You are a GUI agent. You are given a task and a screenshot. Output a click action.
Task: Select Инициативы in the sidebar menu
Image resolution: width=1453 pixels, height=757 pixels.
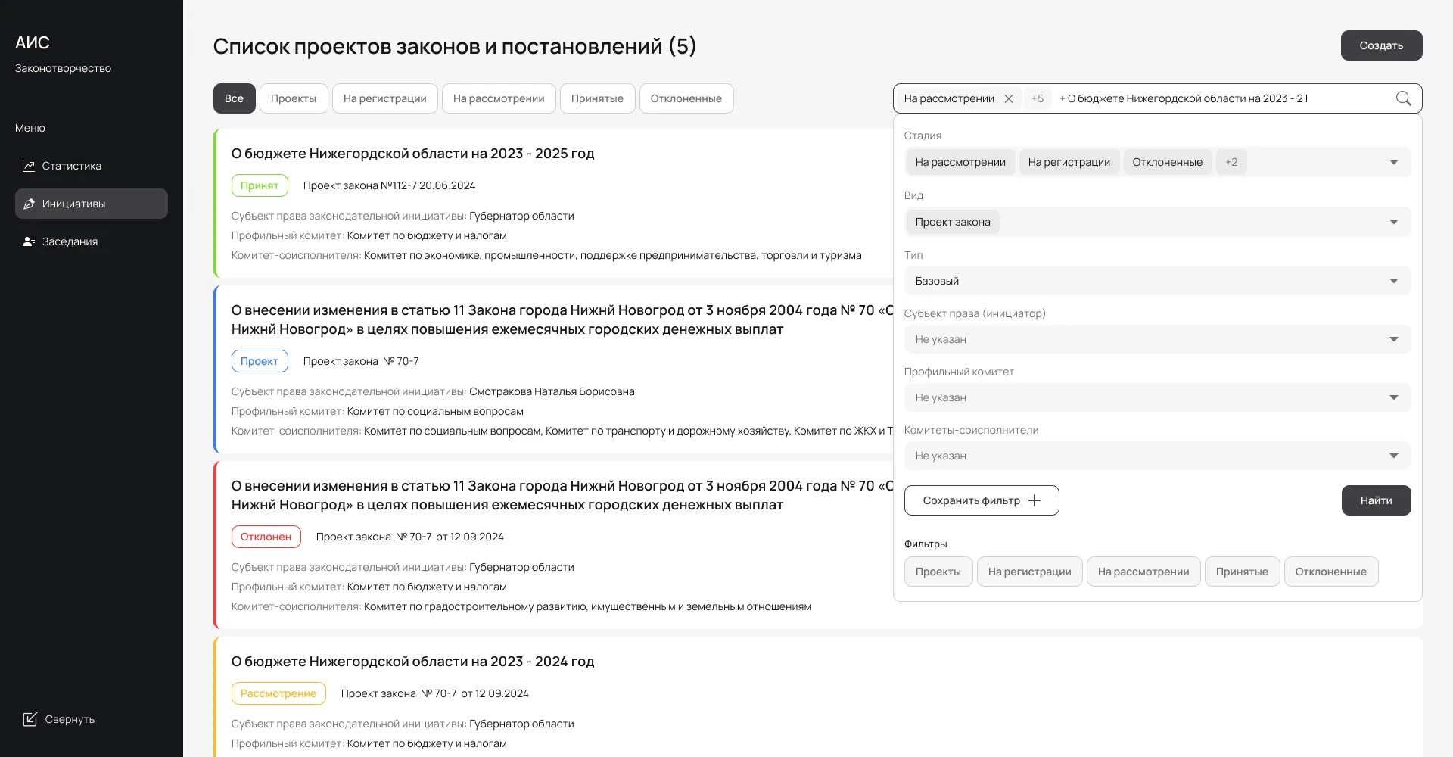coord(72,203)
